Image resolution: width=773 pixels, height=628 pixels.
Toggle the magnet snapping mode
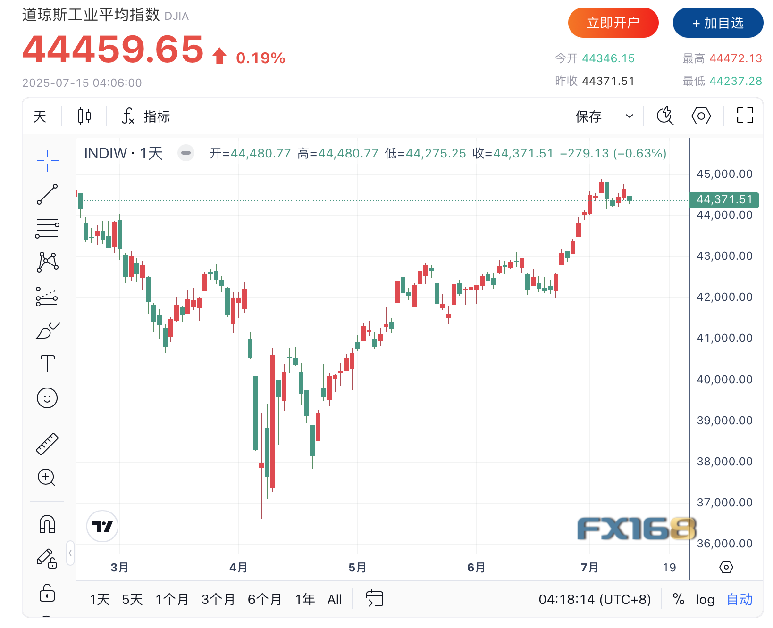(x=47, y=524)
